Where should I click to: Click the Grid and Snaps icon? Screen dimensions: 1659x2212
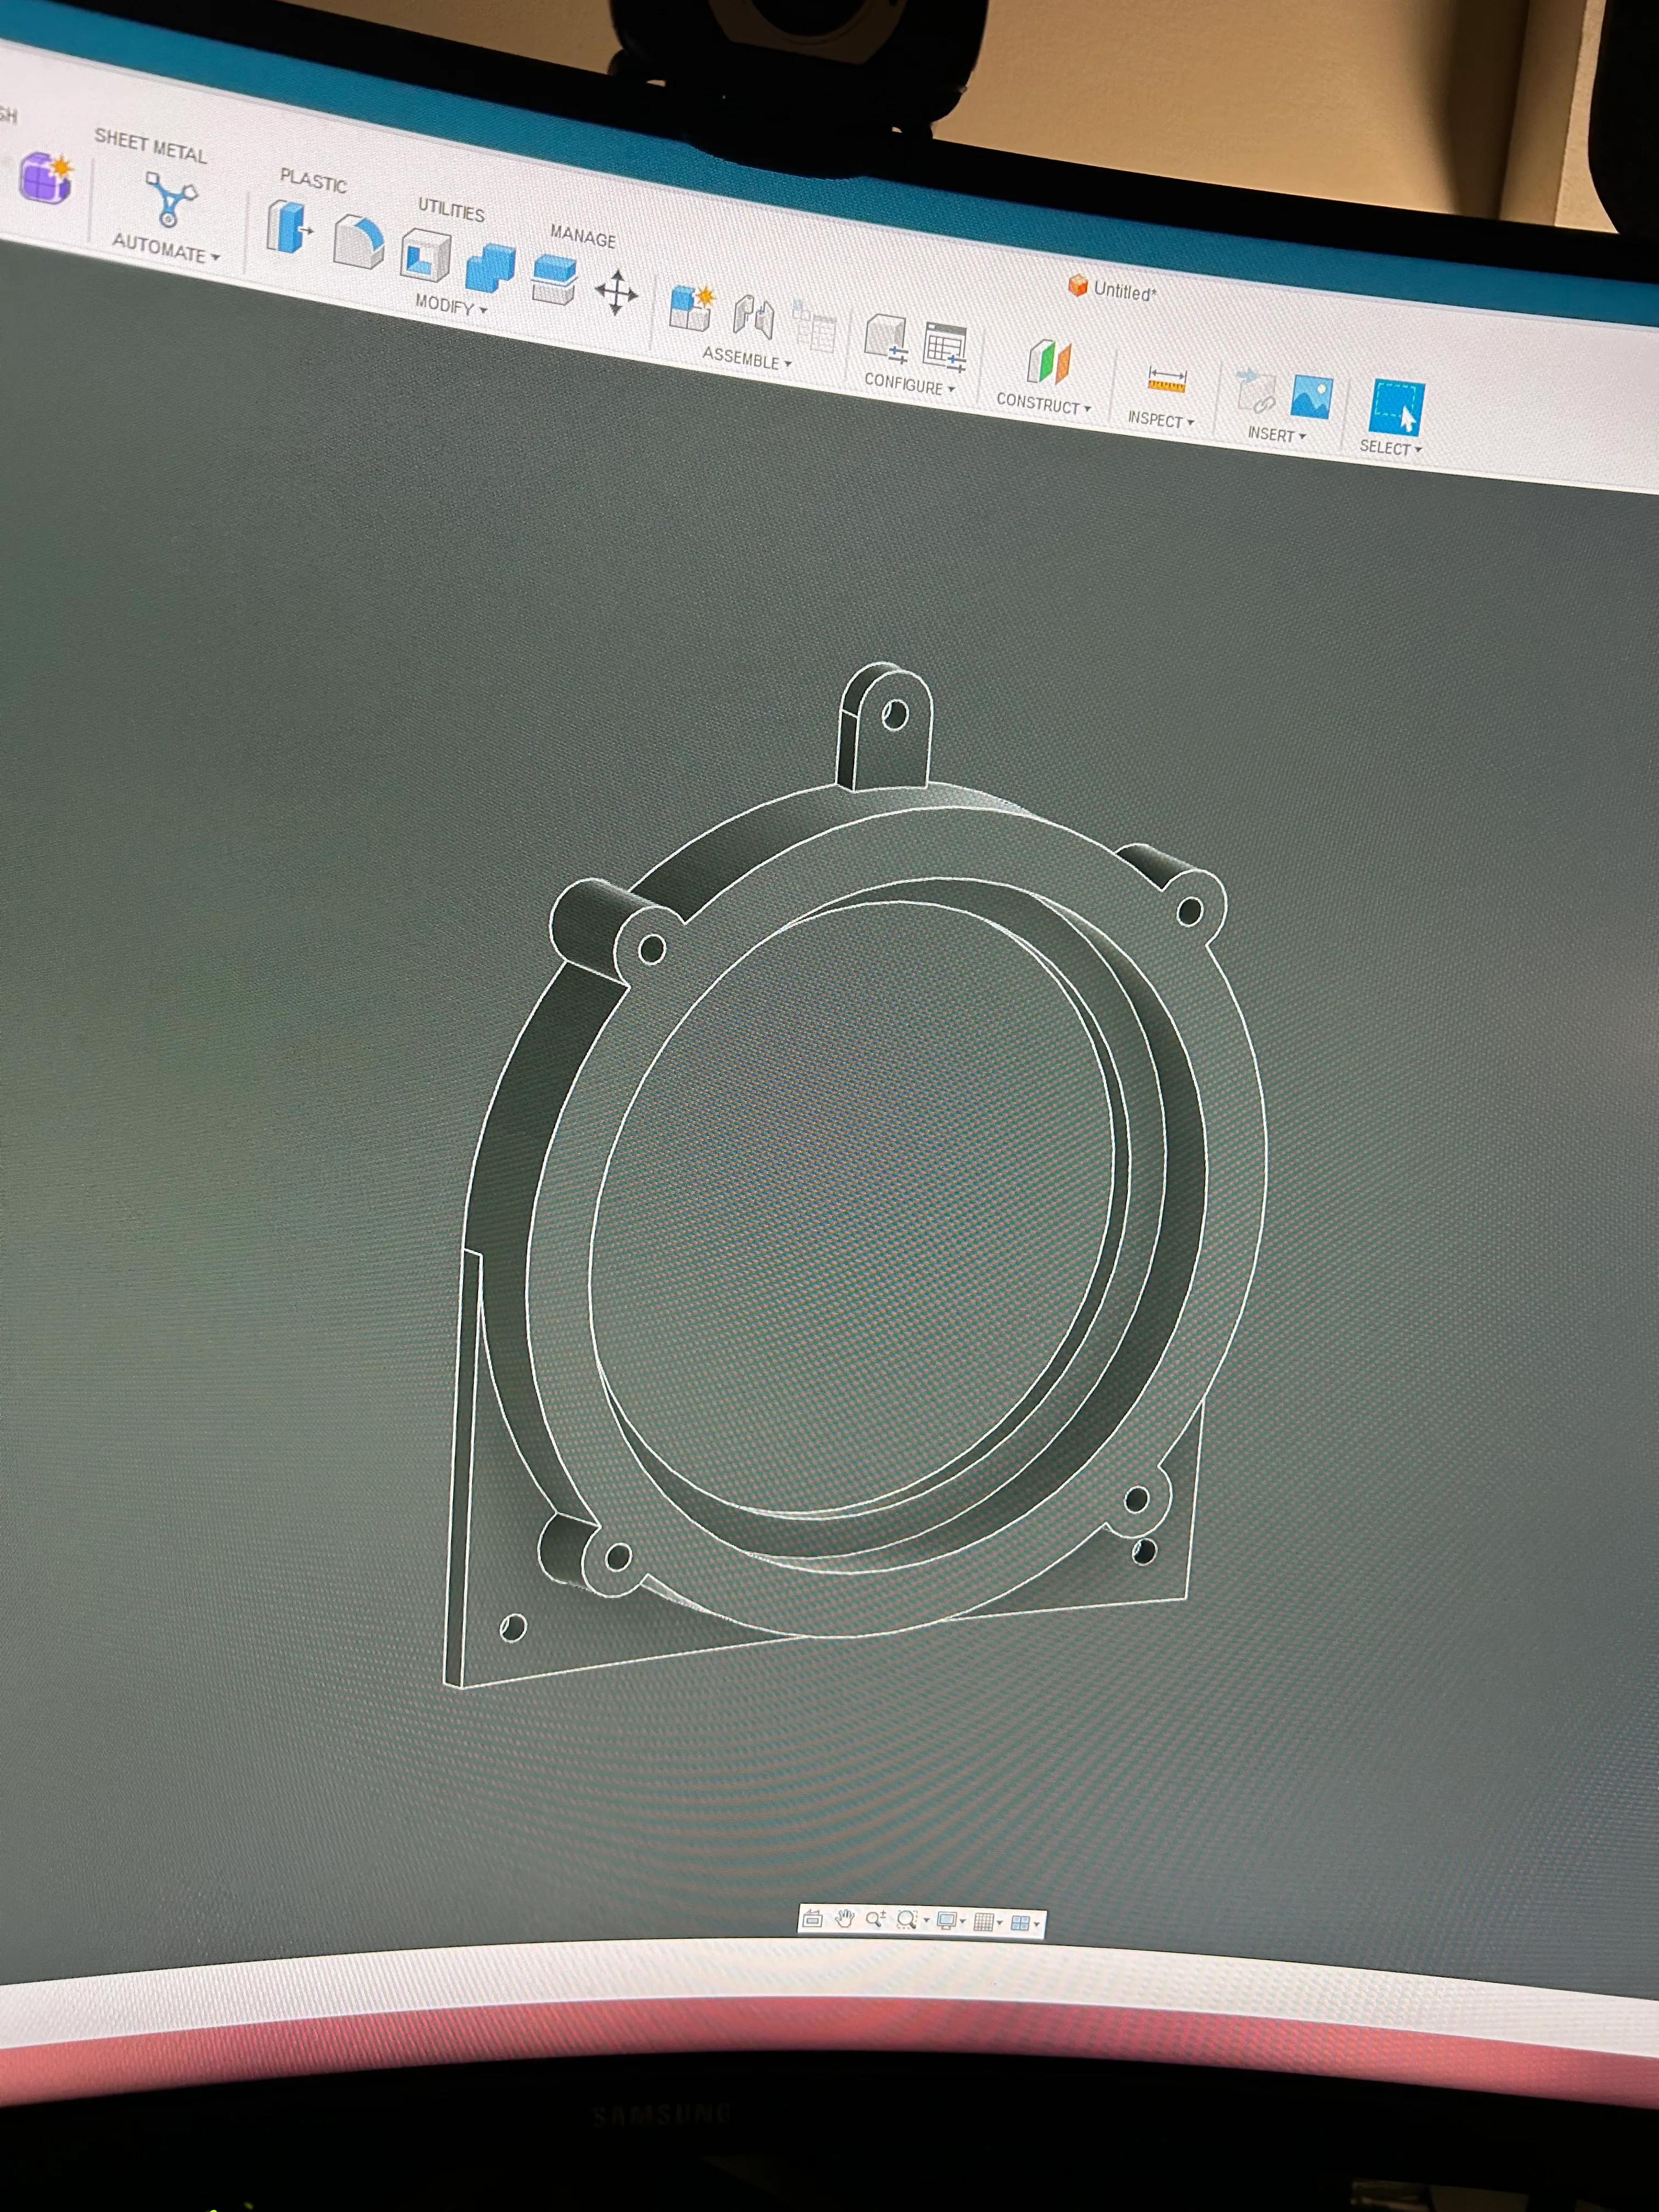984,1923
